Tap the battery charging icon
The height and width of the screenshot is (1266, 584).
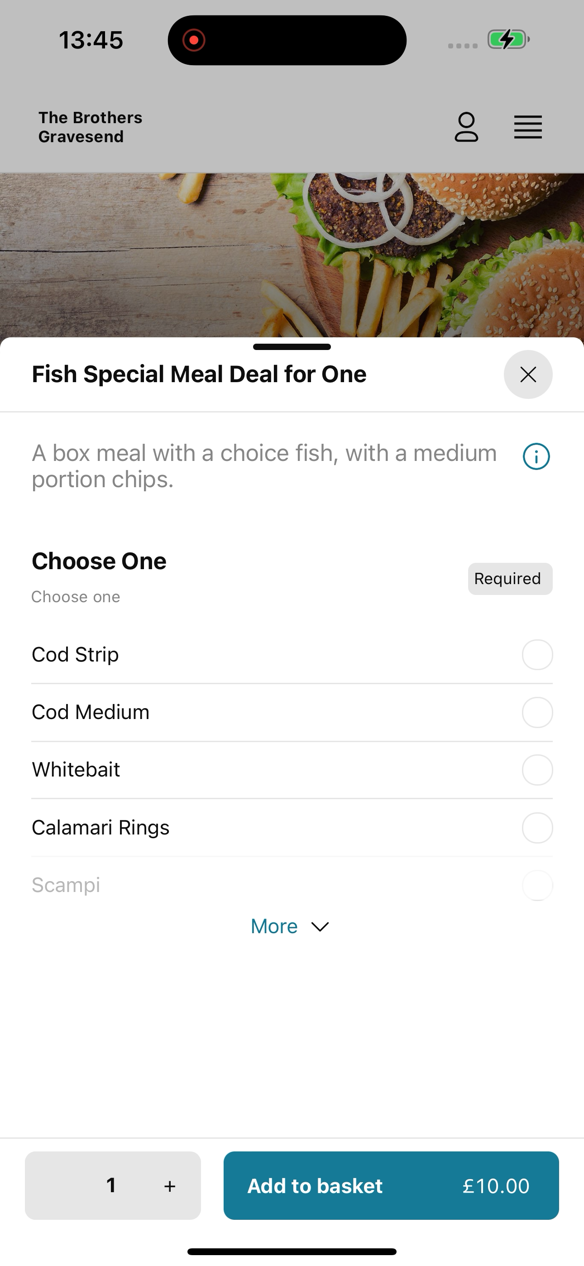508,39
